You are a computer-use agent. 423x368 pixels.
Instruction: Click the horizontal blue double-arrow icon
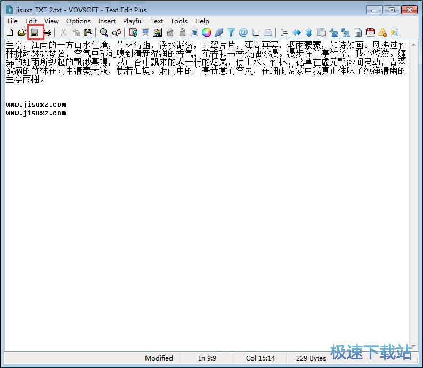pyautogui.click(x=297, y=33)
